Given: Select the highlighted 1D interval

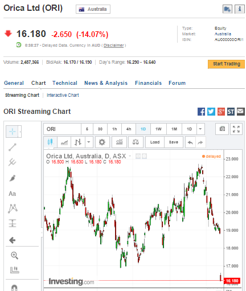Looking at the screenshot, I should pyautogui.click(x=143, y=129).
